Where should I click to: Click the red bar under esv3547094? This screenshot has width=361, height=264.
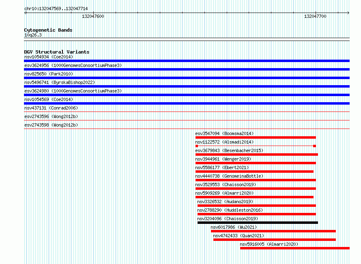pyautogui.click(x=256, y=137)
